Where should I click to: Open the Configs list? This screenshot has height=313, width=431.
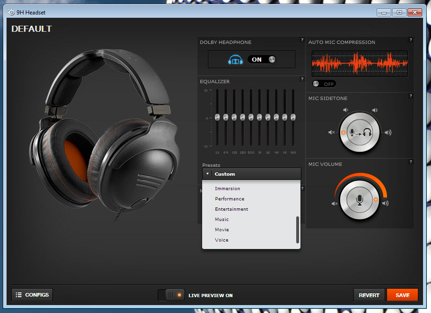pos(32,295)
